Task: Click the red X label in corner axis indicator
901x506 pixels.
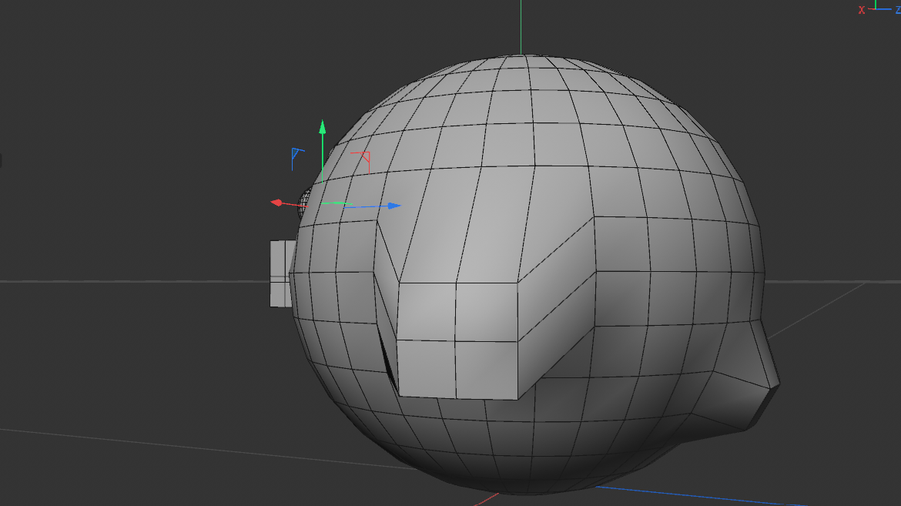Action: 862,9
